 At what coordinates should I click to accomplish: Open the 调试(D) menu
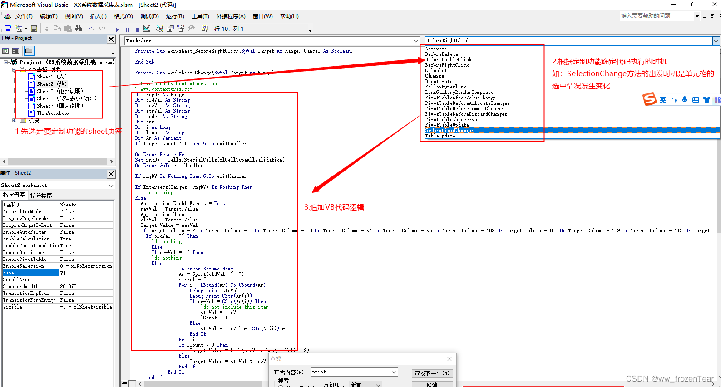coord(149,16)
